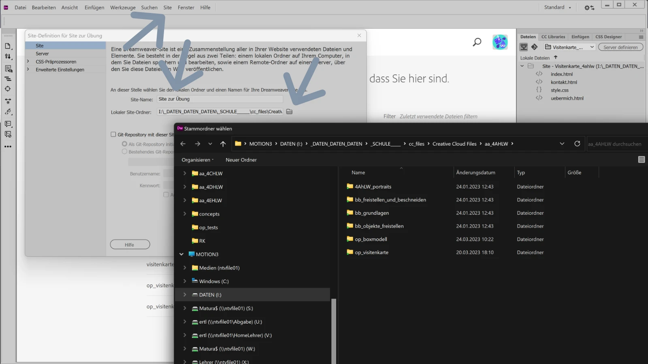This screenshot has width=648, height=364.
Task: Click the arrow-with-asterisk icon in left toolbar
Action: click(x=8, y=101)
